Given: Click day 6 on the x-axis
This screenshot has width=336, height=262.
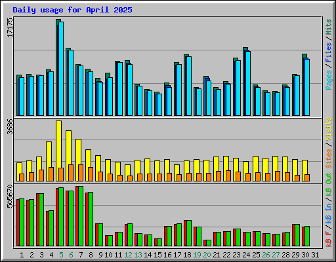Looking at the screenshot, I should (x=71, y=255).
